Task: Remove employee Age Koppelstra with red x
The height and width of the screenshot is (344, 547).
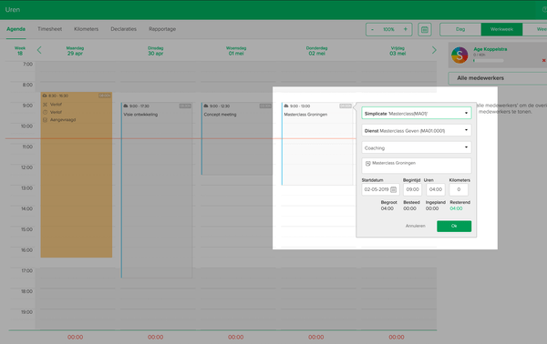Action: 543,61
